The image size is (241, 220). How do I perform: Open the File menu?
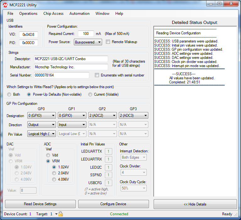10,14
